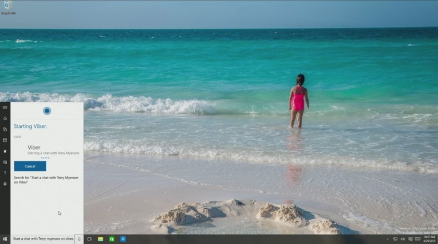This screenshot has width=438, height=244.
Task: Show hidden system tray icons
Action: point(388,239)
